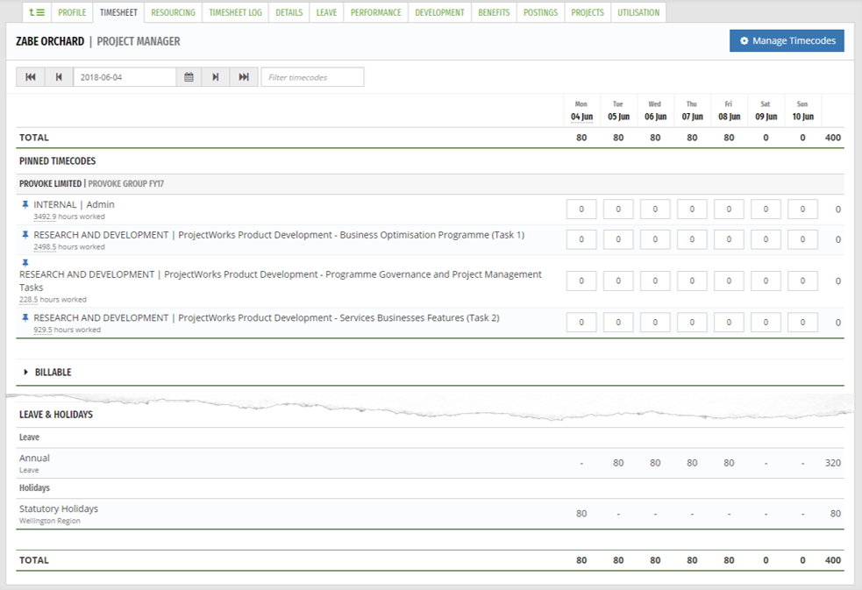The image size is (862, 590).
Task: Switch to the Resourcing tab
Action: click(x=173, y=12)
